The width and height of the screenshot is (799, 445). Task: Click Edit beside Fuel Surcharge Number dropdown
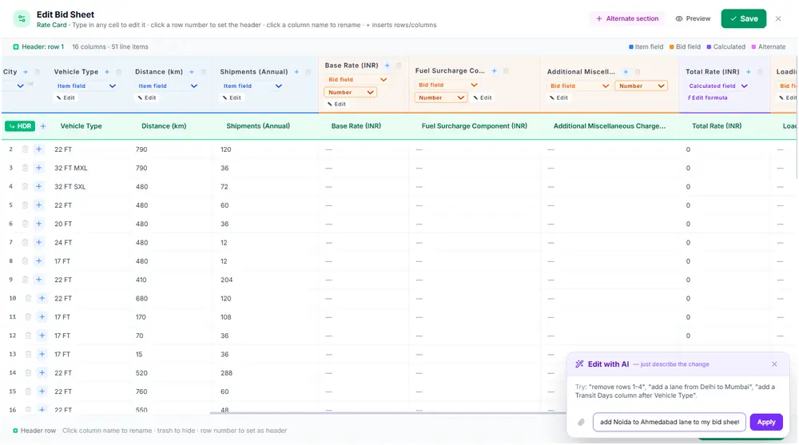(x=482, y=98)
